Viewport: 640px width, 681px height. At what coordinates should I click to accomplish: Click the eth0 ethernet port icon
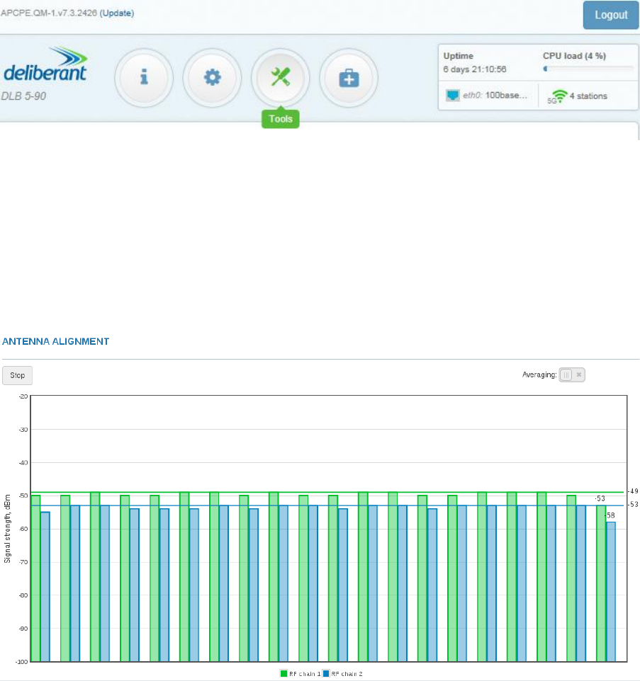tap(453, 95)
